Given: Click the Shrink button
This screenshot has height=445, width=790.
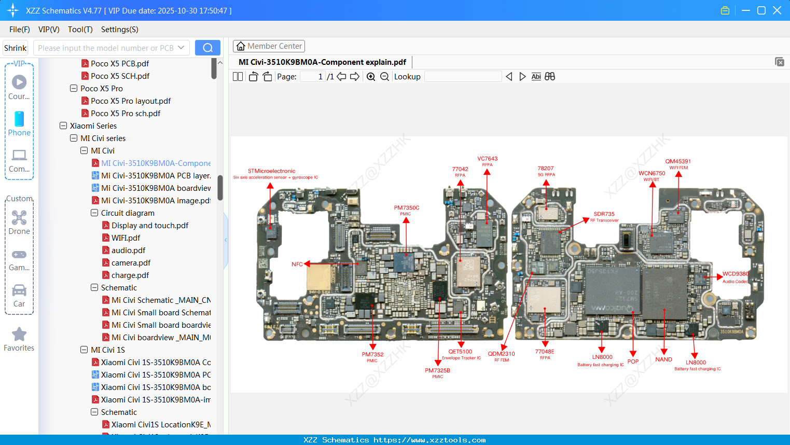Looking at the screenshot, I should coord(15,47).
